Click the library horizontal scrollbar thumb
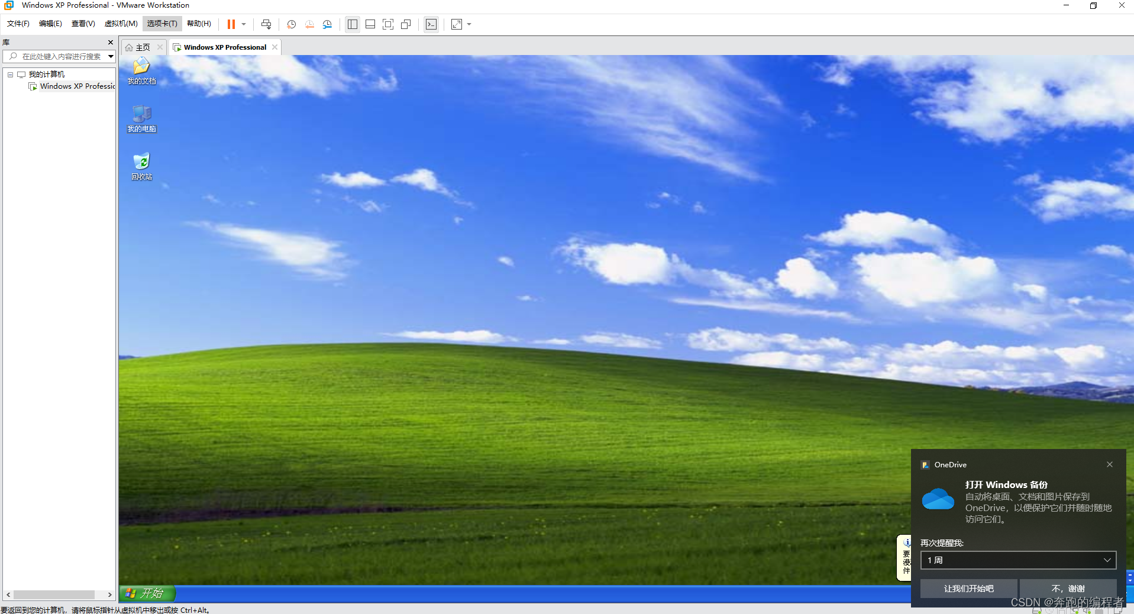Image resolution: width=1134 pixels, height=614 pixels. click(54, 594)
